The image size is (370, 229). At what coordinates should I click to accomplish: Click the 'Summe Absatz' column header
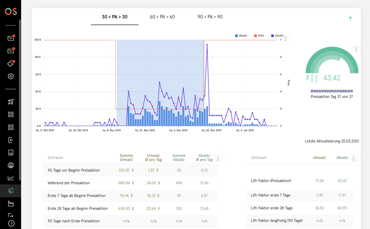coord(179,157)
